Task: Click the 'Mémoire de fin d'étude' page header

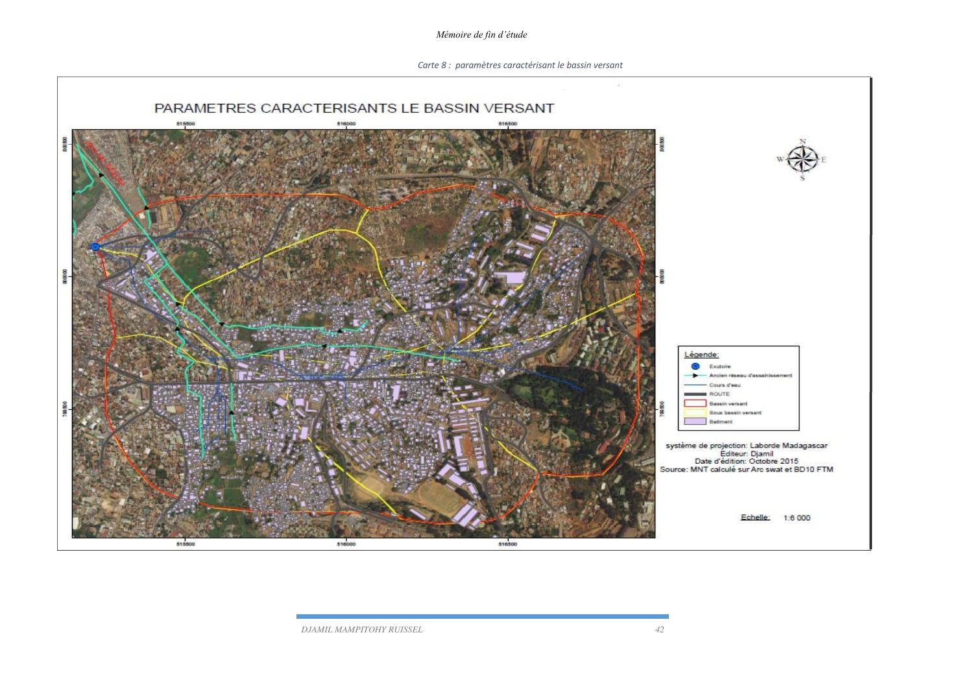Action: 481,34
